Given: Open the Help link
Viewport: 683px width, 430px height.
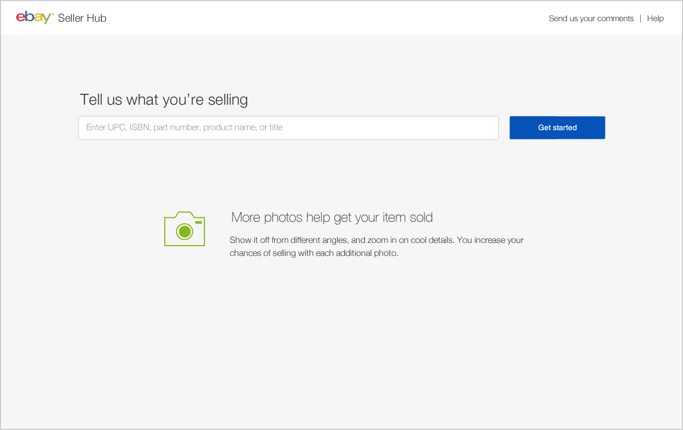Looking at the screenshot, I should (655, 18).
